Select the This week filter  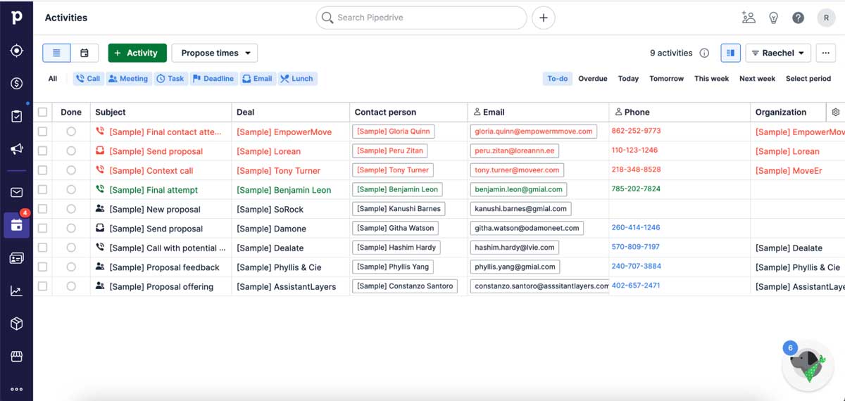[711, 79]
